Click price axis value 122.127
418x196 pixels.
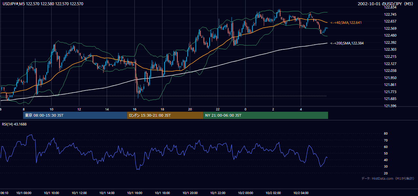coord(390,64)
